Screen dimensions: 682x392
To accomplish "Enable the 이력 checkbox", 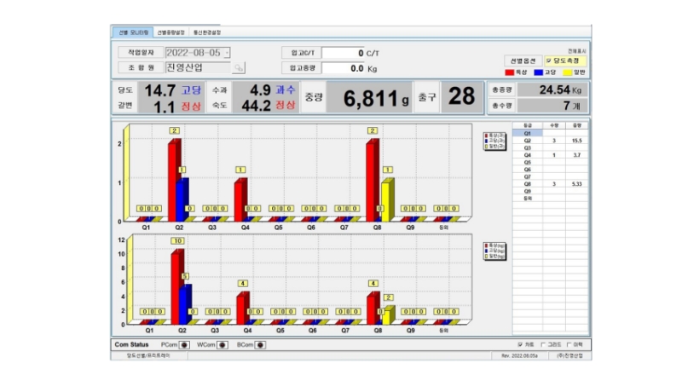I will click(569, 344).
